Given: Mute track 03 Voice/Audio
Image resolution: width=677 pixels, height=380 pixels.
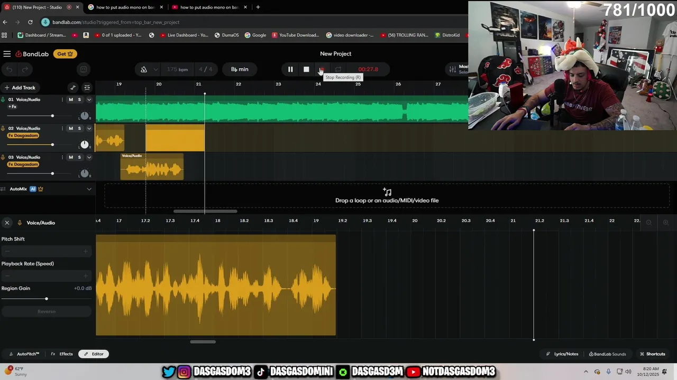Looking at the screenshot, I should point(71,157).
